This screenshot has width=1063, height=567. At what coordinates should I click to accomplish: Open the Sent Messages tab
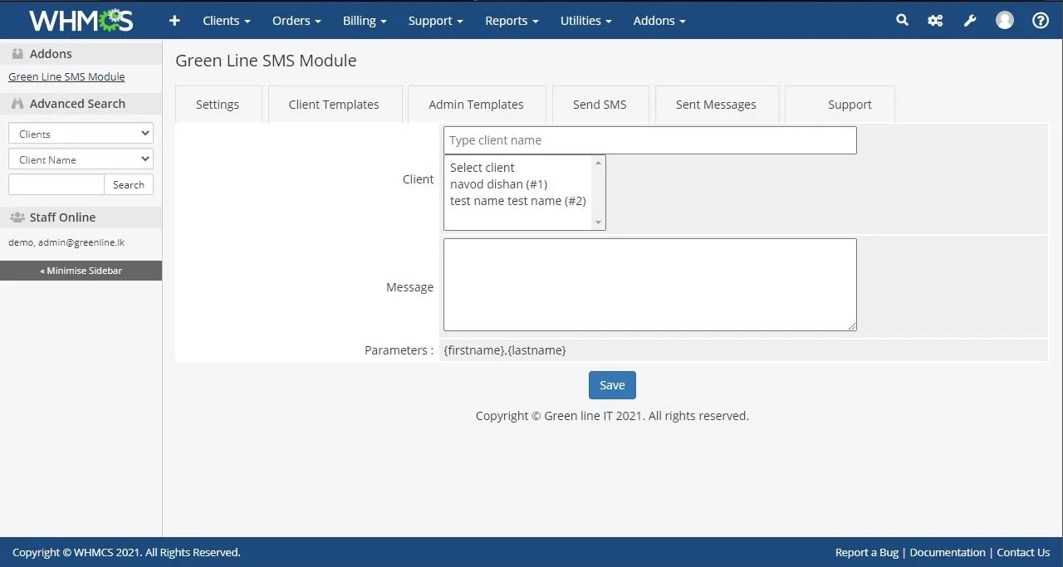tap(716, 105)
